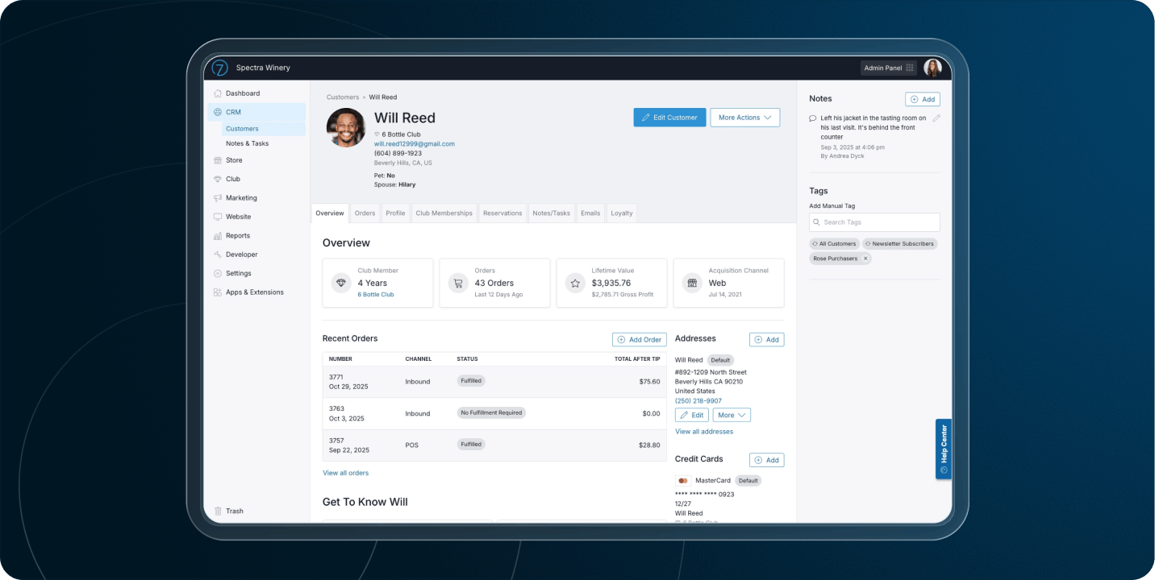Click the $75.60 order total
The image size is (1155, 580).
[x=649, y=382]
